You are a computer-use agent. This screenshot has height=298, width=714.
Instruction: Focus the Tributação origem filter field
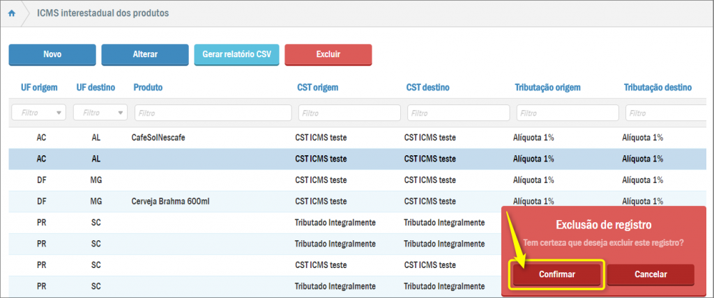click(567, 113)
